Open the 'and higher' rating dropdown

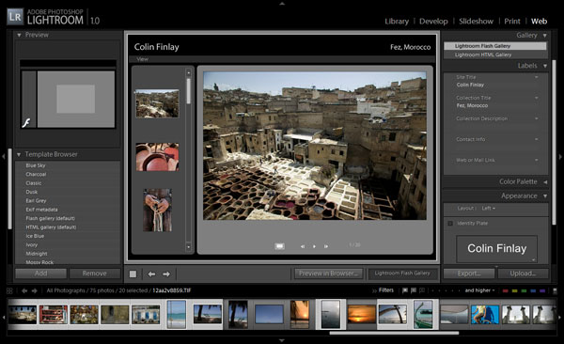click(479, 290)
